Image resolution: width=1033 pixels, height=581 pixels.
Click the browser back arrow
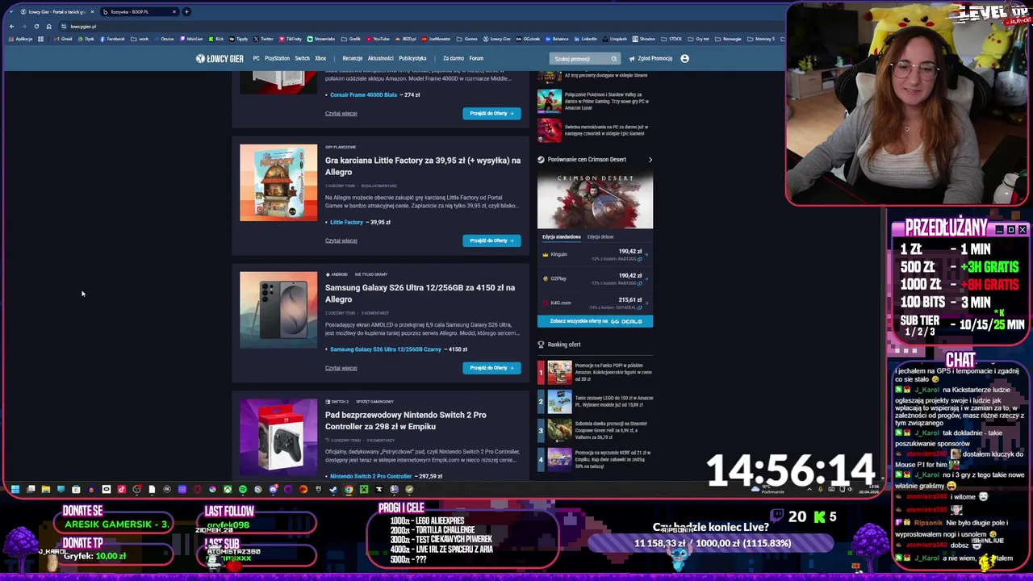(12, 26)
